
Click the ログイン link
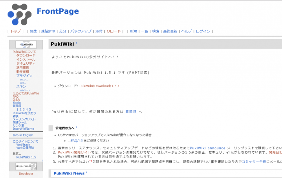click(x=203, y=31)
